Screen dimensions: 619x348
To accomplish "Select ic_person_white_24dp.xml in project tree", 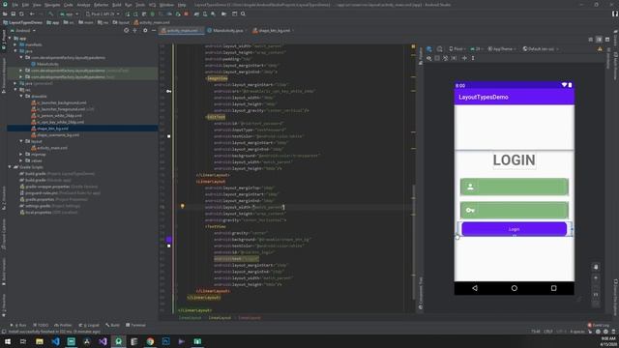I will pyautogui.click(x=56, y=116).
